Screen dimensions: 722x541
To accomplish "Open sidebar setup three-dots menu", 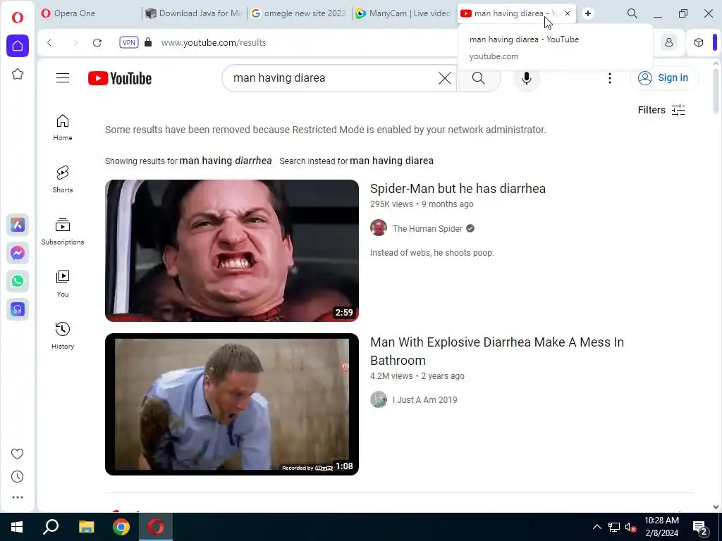I will pyautogui.click(x=17, y=497).
